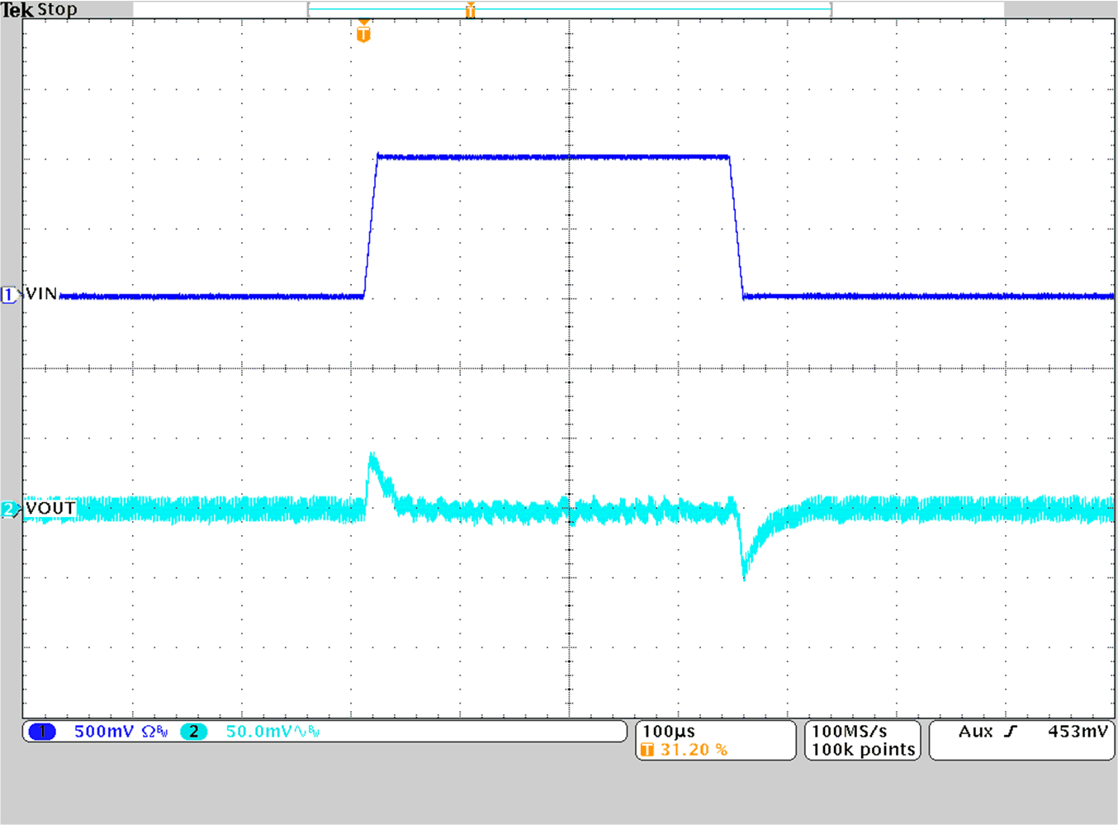The height and width of the screenshot is (825, 1118).
Task: Click the 50.0mV channel 2 scale readout
Action: pyautogui.click(x=258, y=732)
